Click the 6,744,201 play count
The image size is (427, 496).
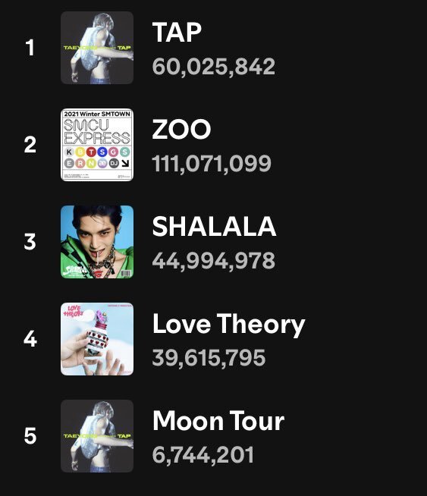pos(203,455)
